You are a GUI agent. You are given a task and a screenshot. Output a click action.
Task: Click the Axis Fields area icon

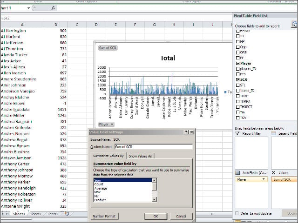237,172
